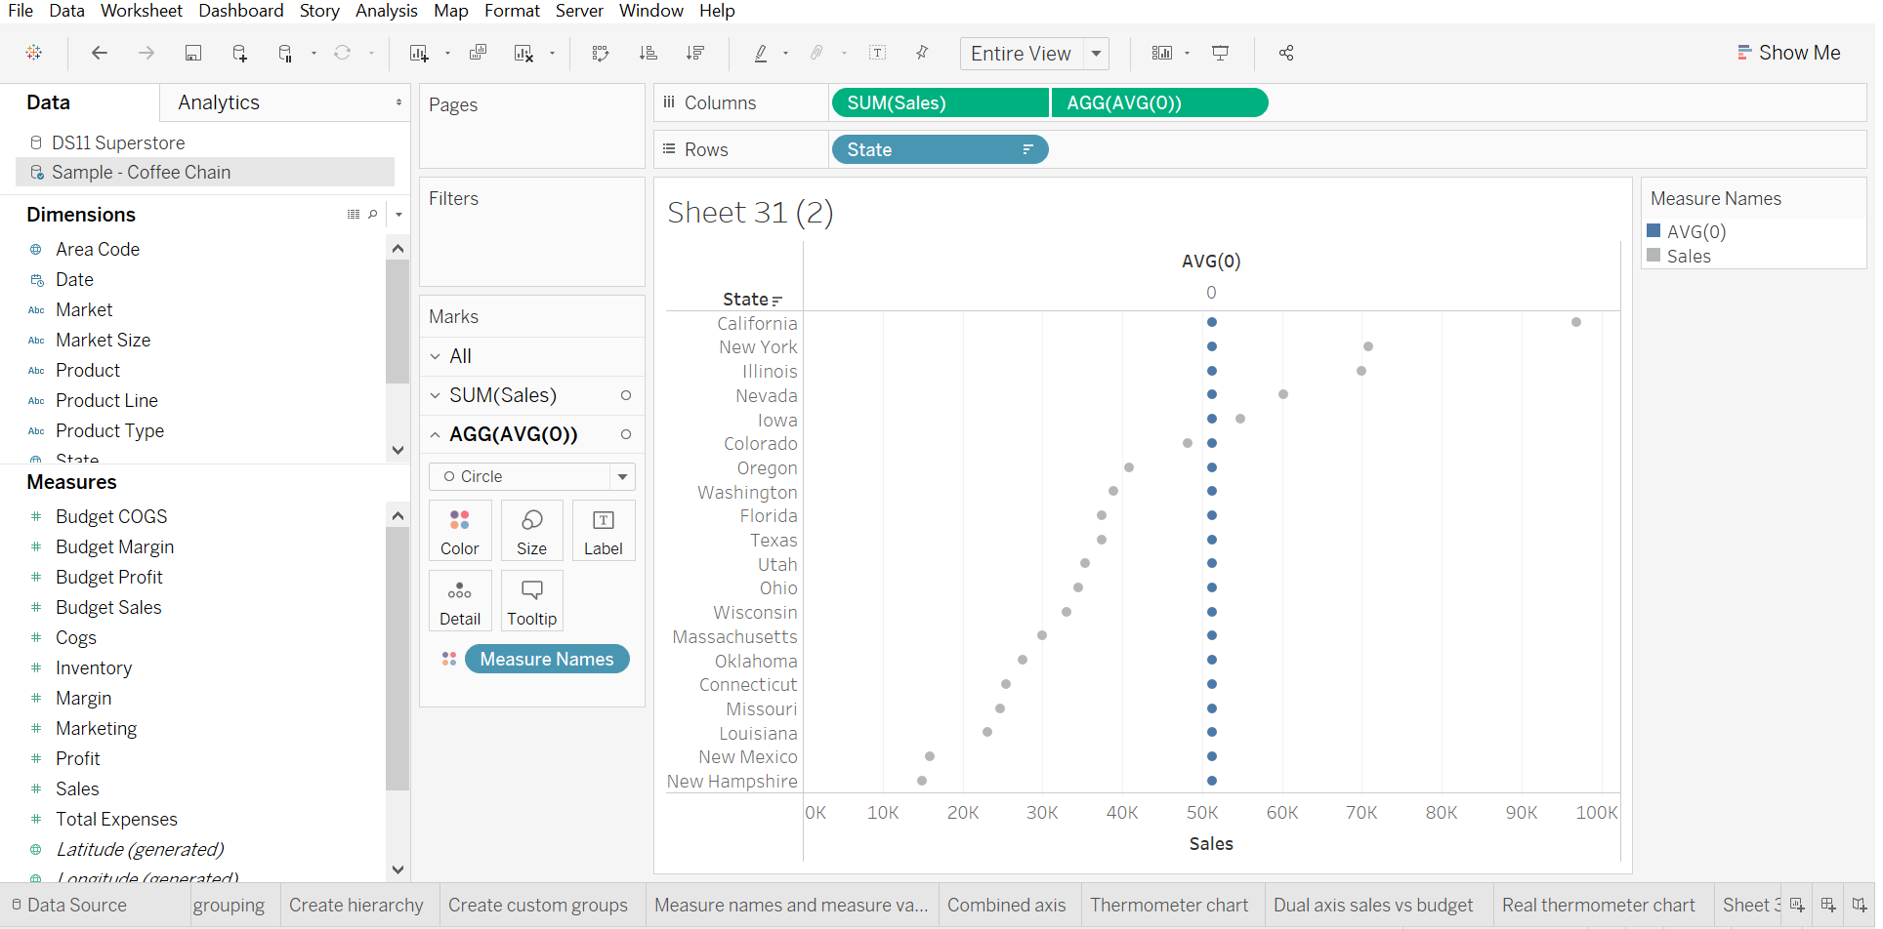Click the Sort Descending toolbar icon

(694, 53)
